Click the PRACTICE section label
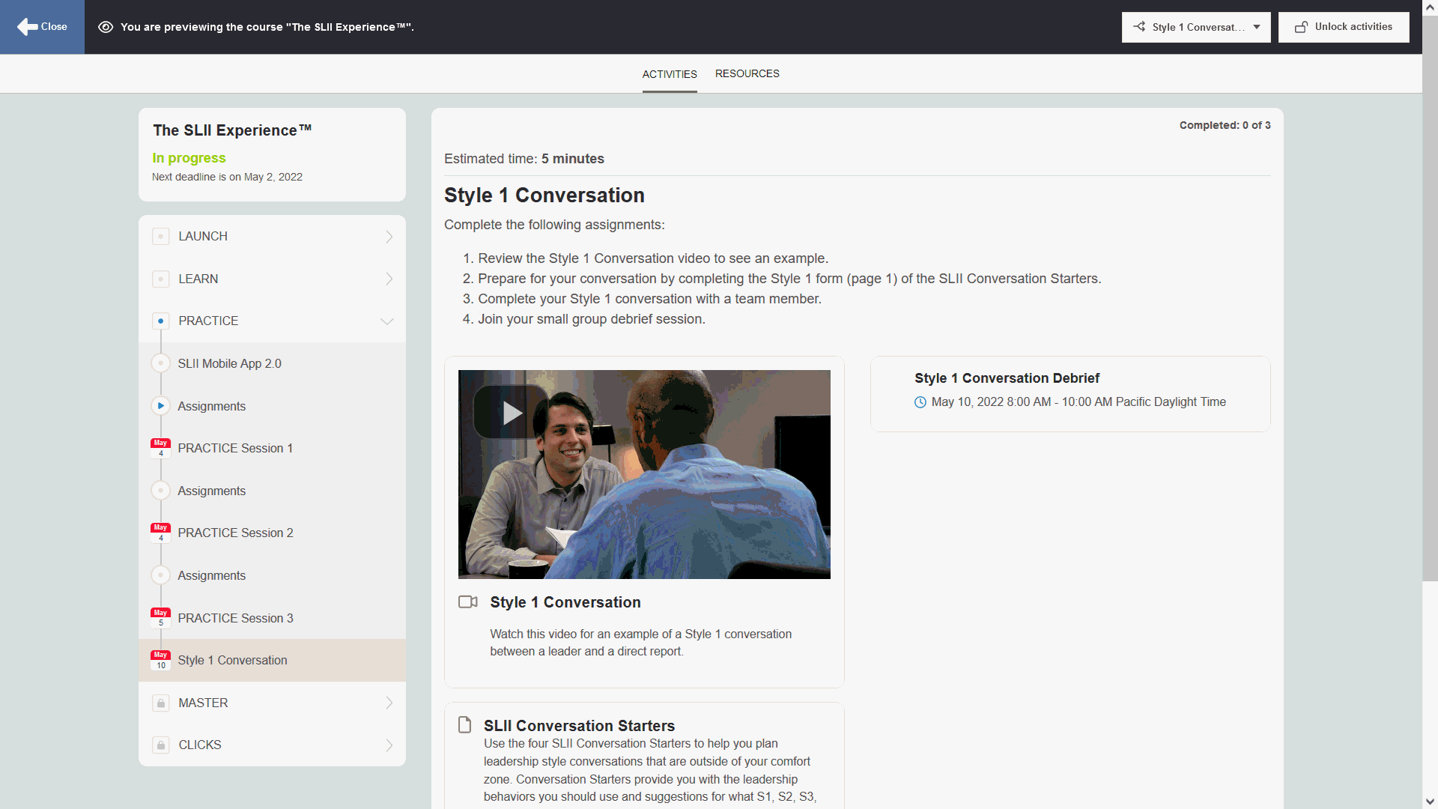1438x809 pixels. pyautogui.click(x=208, y=321)
